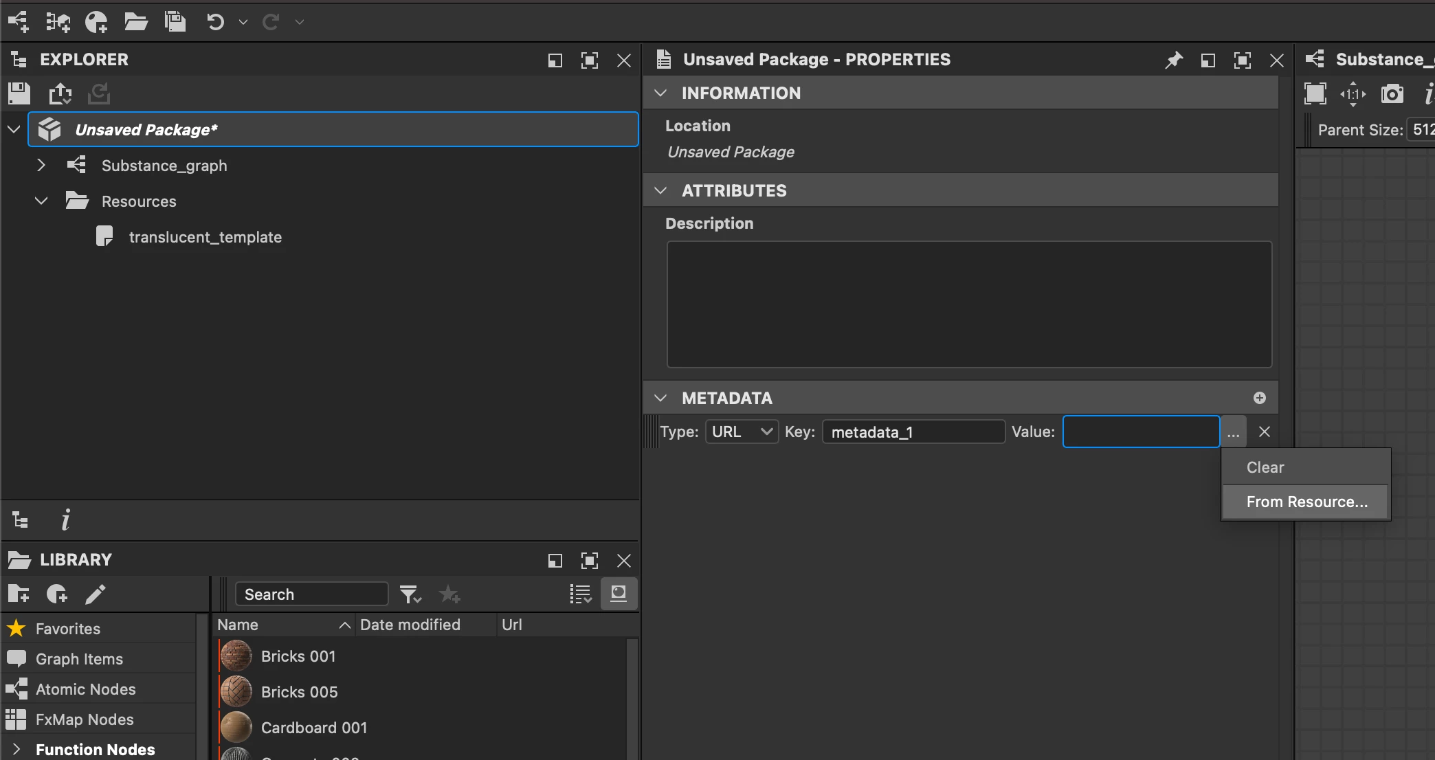Remove metadata_1 entry with X button
1435x760 pixels.
point(1264,432)
